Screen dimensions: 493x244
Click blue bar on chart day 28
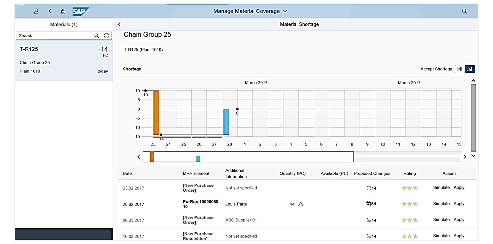pyautogui.click(x=226, y=122)
